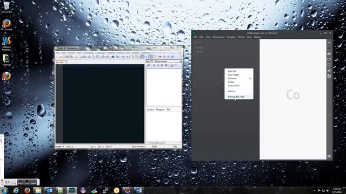Click the NppFTP connect icon
This screenshot has height=194, width=346.
click(x=149, y=65)
